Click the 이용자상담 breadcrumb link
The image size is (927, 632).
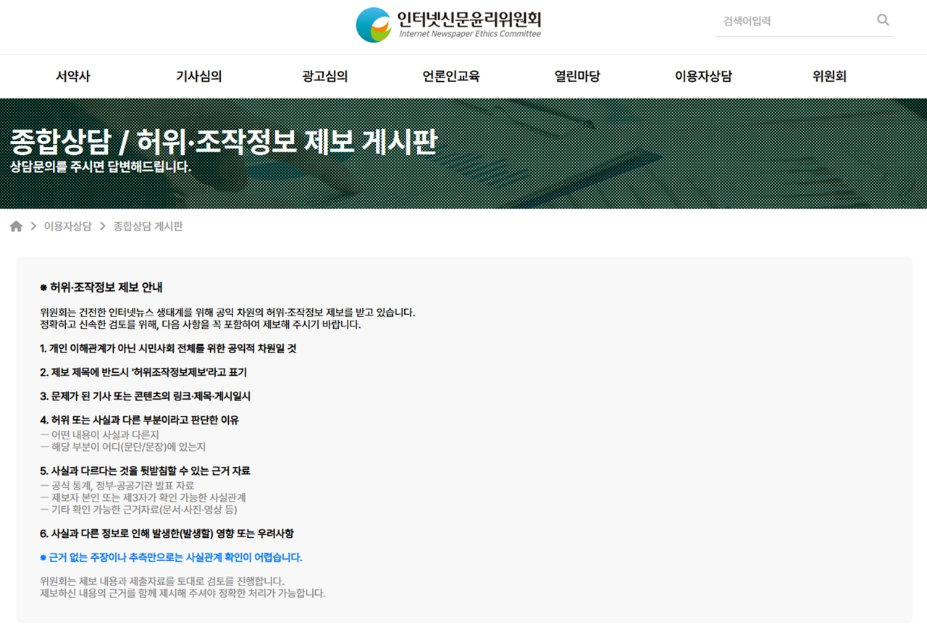68,227
